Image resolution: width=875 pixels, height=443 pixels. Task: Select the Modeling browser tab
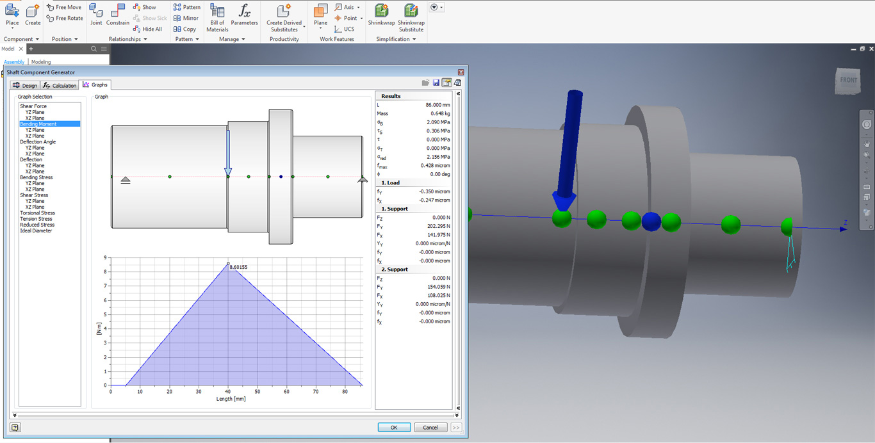click(41, 62)
